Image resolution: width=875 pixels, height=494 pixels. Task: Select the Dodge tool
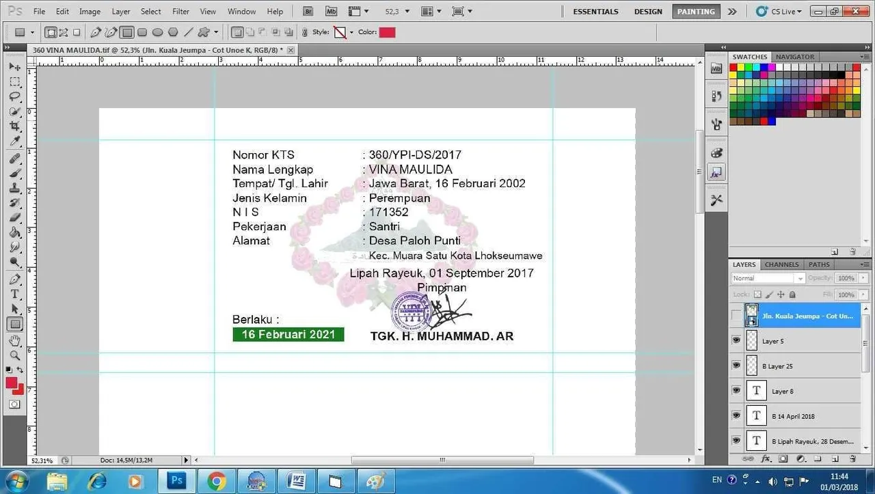[x=14, y=262]
